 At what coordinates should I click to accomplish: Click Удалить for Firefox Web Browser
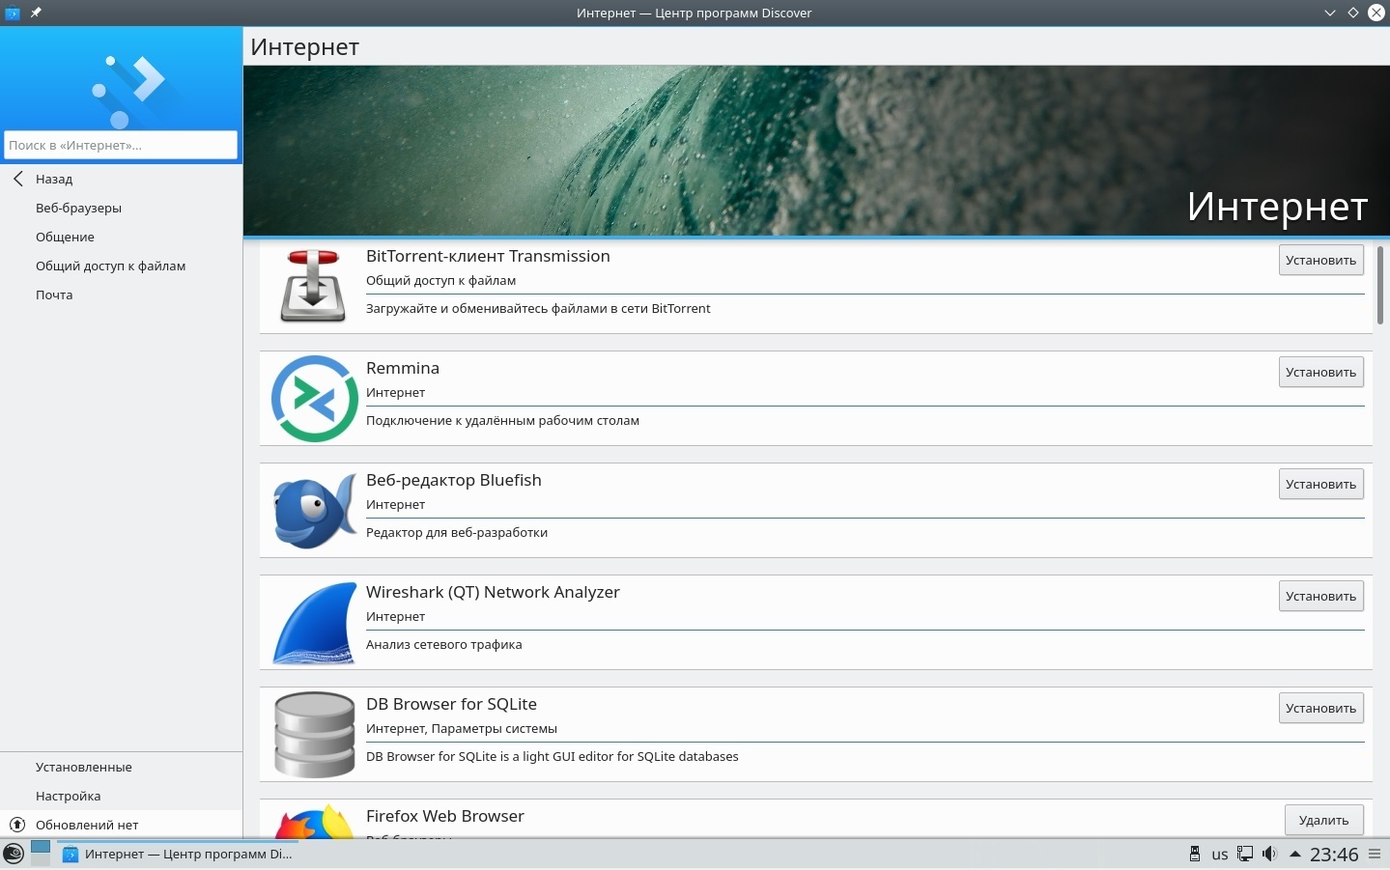point(1323,820)
